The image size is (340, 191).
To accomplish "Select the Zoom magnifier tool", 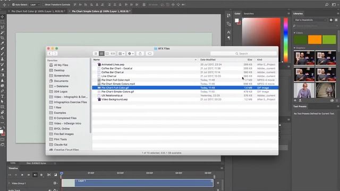I will pos(2,117).
